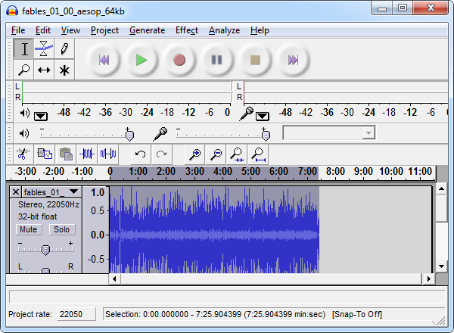Image resolution: width=454 pixels, height=333 pixels.
Task: Click the Zoom Out icon
Action: (x=216, y=154)
